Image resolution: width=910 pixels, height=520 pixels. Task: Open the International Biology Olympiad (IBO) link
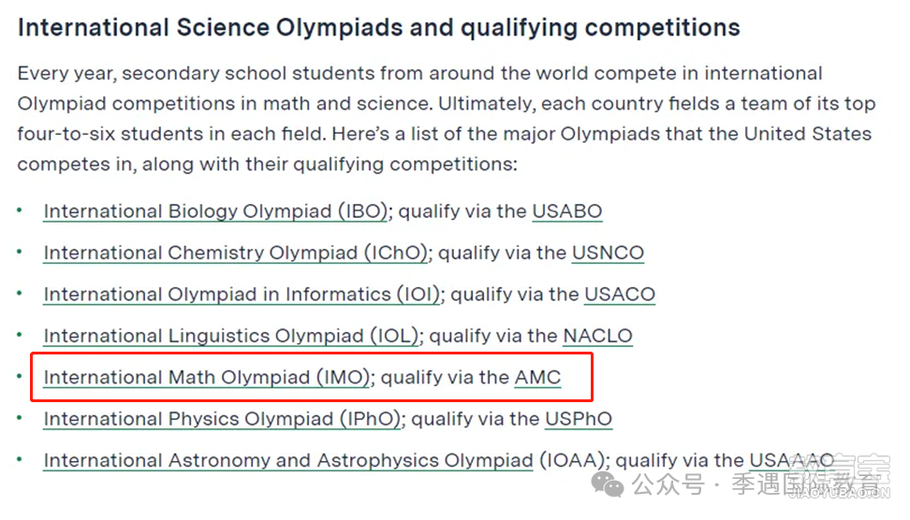click(215, 211)
